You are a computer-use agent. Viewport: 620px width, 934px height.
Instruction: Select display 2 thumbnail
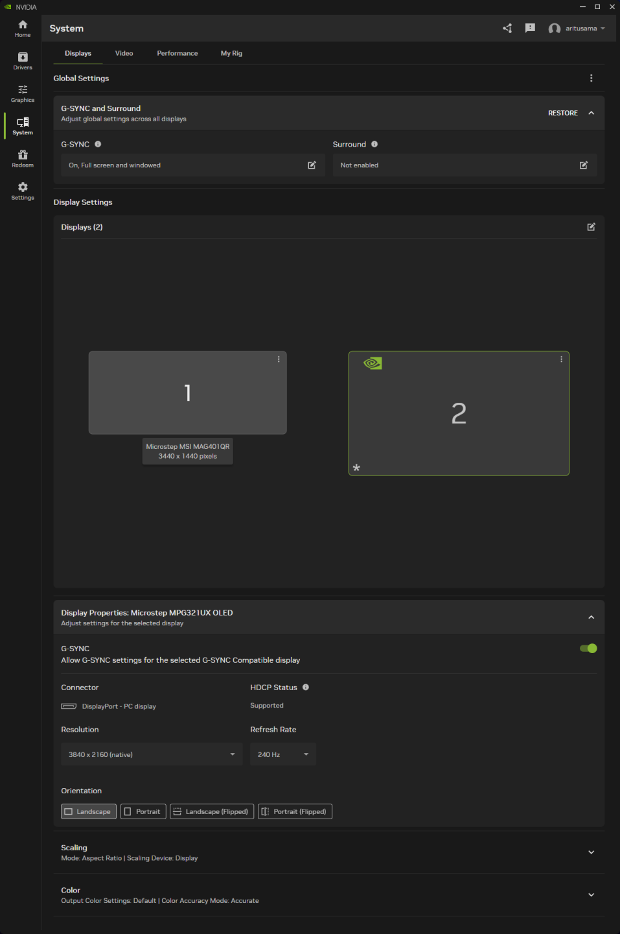[x=459, y=414]
